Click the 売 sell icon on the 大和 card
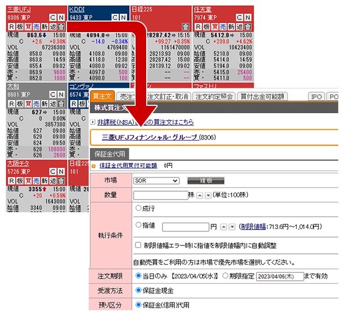Viewport: 343px width, 316px height. (x=36, y=104)
